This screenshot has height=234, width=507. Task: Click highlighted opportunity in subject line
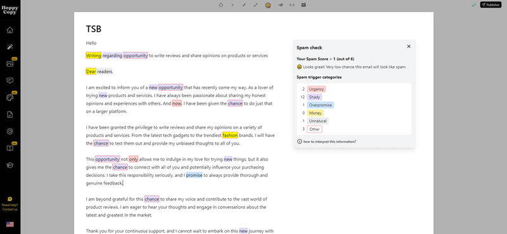pos(136,55)
